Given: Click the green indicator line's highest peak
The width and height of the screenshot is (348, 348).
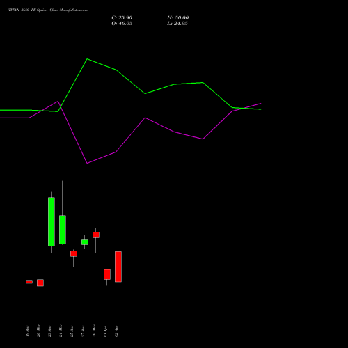Looking at the screenshot, I should (87, 59).
